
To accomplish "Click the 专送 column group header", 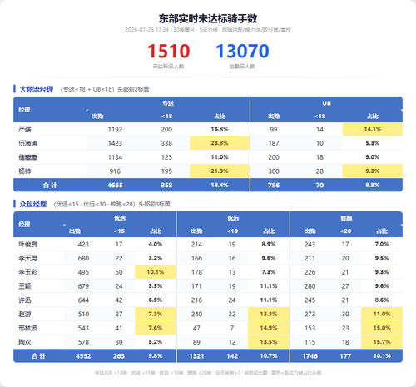I will pos(168,103).
